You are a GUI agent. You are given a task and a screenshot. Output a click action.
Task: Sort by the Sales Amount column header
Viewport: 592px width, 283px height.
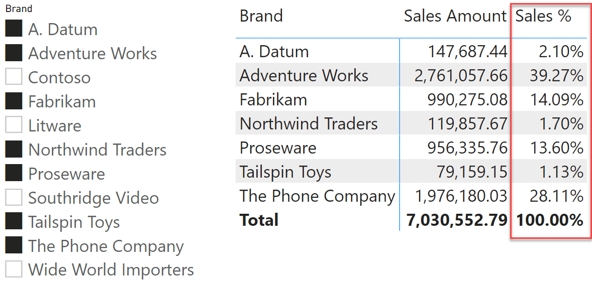455,16
